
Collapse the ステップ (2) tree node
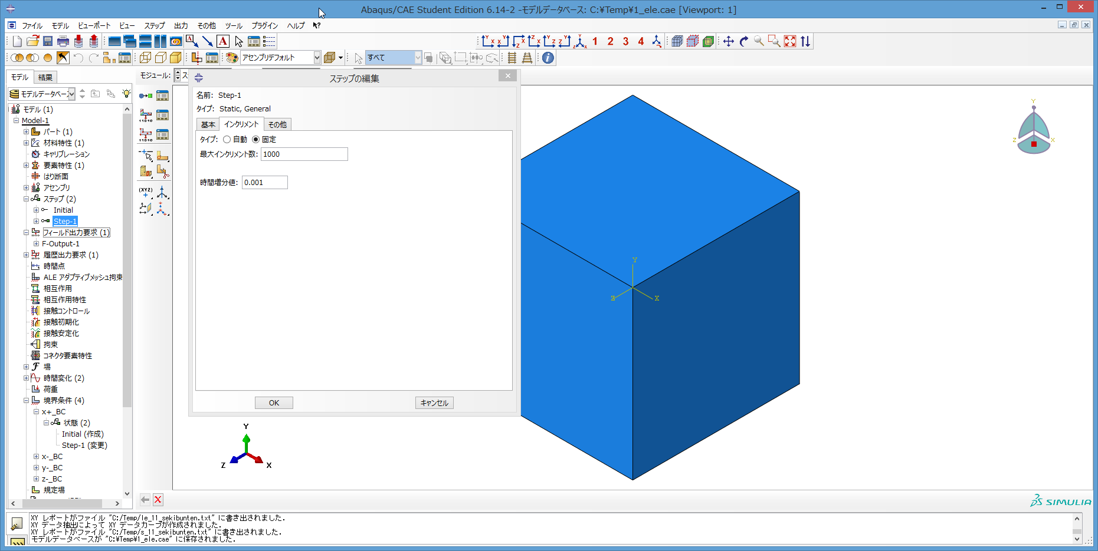tap(26, 199)
